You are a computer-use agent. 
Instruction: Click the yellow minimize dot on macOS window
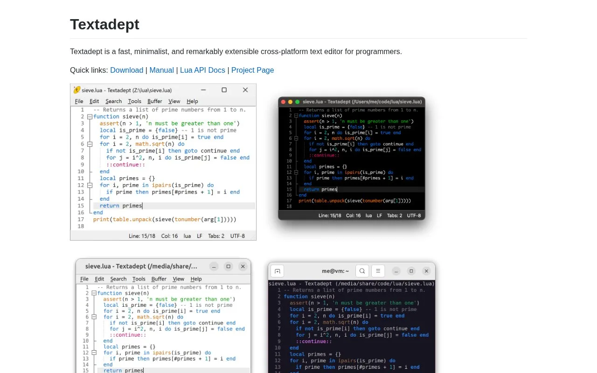(x=290, y=102)
